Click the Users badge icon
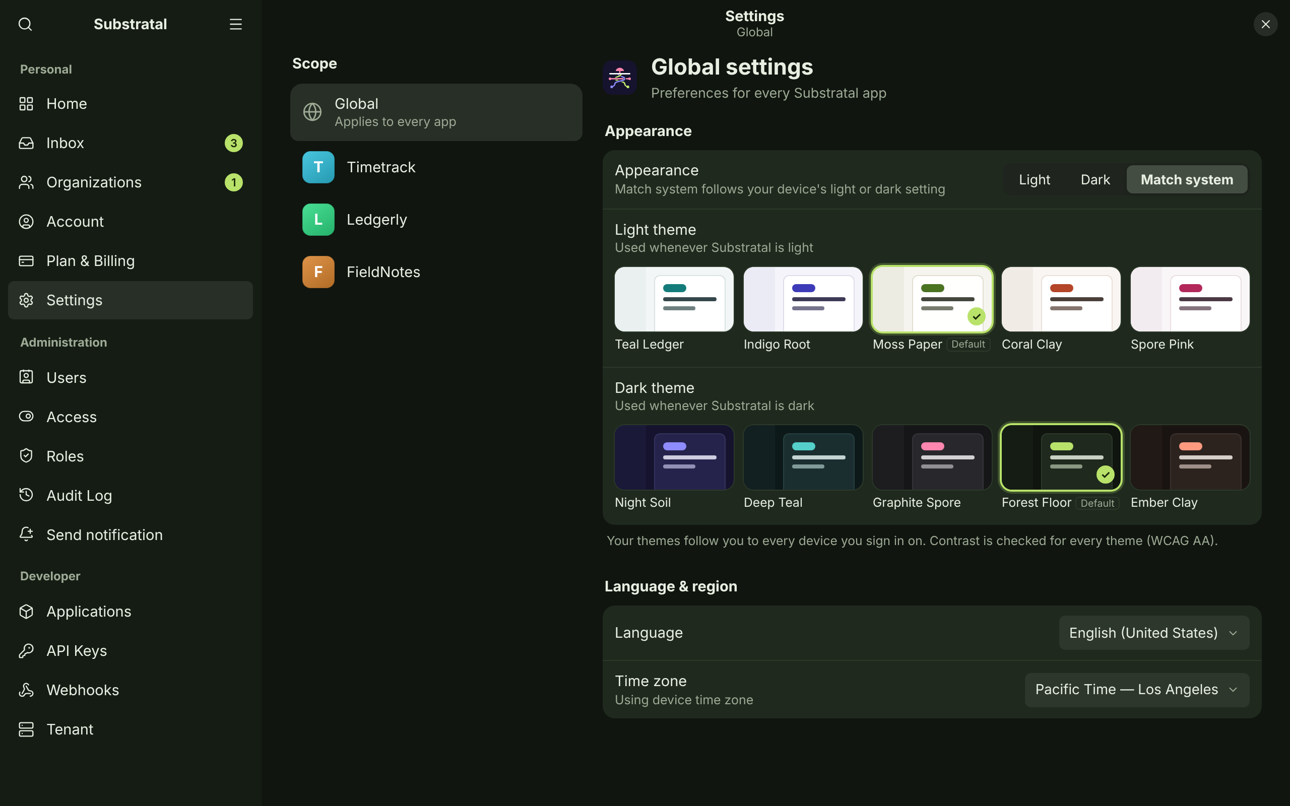The image size is (1290, 806). point(26,377)
